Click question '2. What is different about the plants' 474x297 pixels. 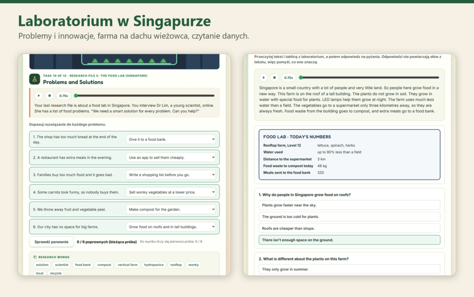[303, 259]
